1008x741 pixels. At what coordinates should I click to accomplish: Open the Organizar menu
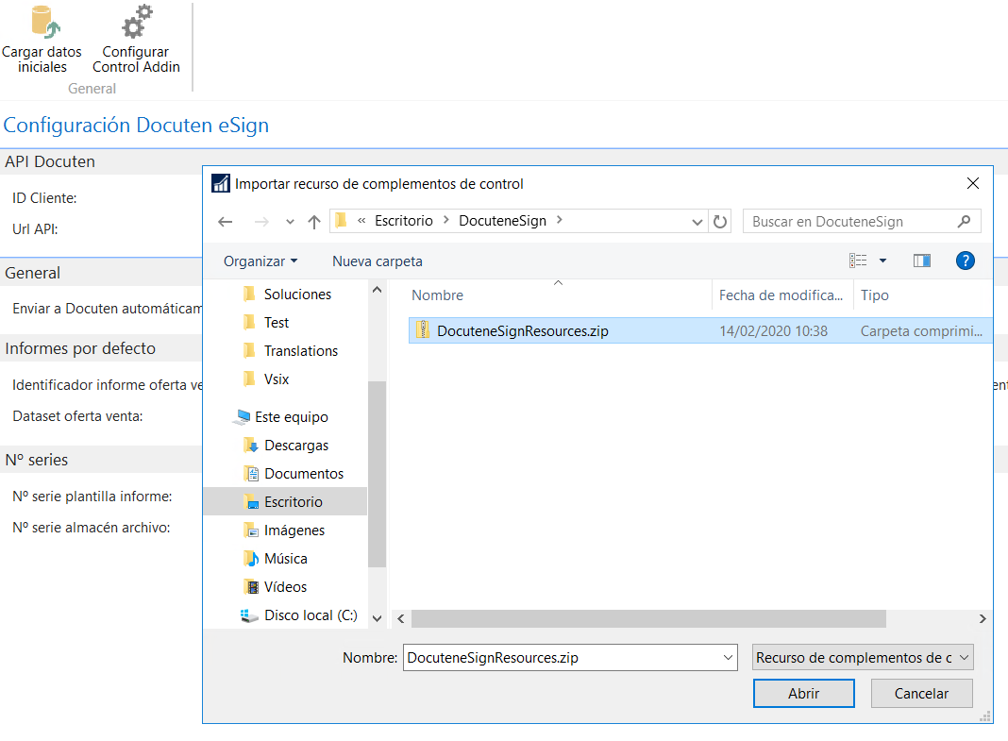(x=260, y=261)
